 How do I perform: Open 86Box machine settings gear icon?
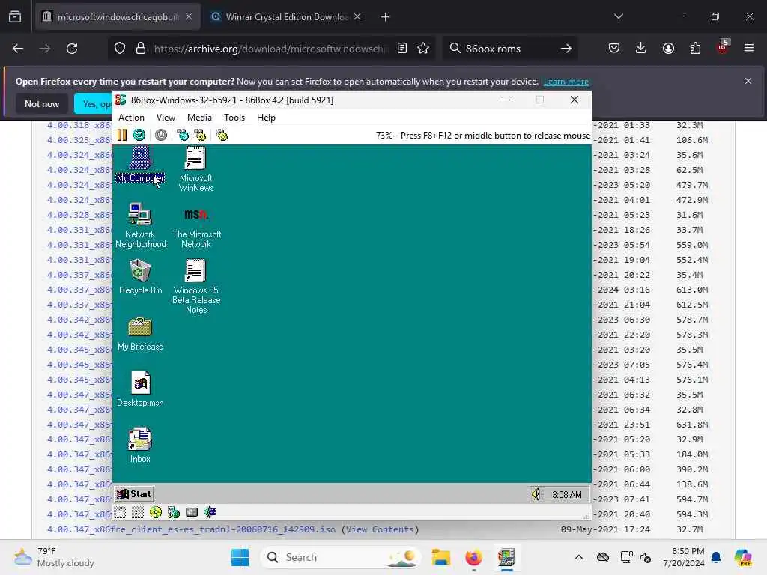pyautogui.click(x=222, y=135)
